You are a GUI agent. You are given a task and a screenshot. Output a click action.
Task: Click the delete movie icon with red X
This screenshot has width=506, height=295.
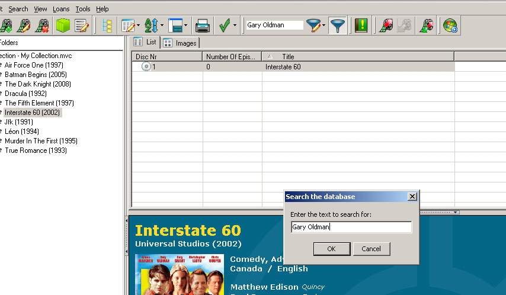click(x=43, y=25)
